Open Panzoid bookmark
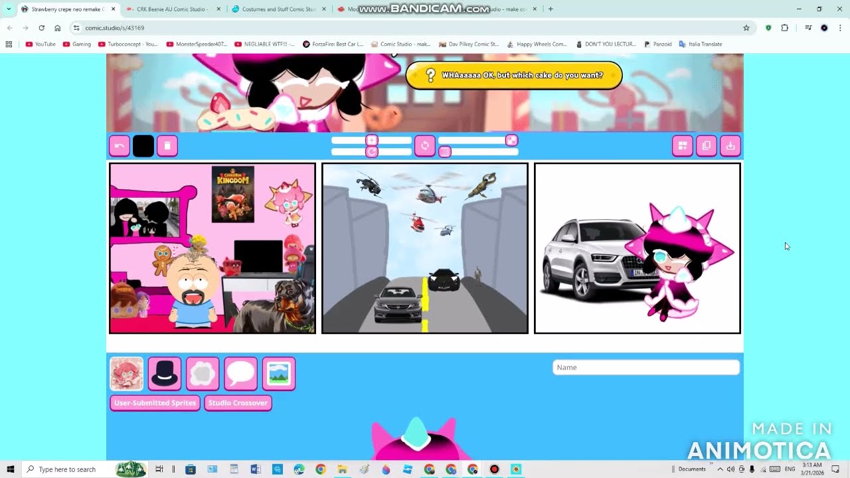Screen dimensions: 850x478 [658, 44]
